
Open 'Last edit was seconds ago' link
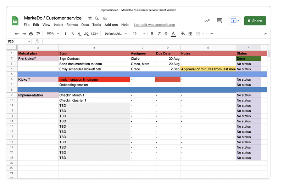point(154,25)
